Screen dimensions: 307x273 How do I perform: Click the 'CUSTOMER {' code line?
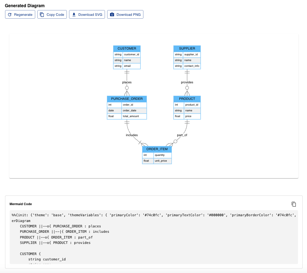click(30, 254)
